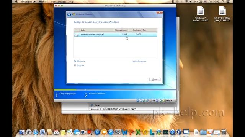Image resolution: width=245 pixels, height=137 pixels.
Task: Click the SW_DVD5_Office Mac ISO desktop file
Action: (222, 14)
